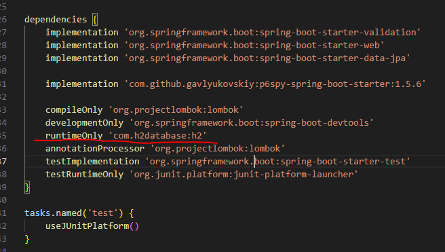Screen dimensions: 445x252
Task: Click the testImplementation keyword
Action: coord(92,162)
